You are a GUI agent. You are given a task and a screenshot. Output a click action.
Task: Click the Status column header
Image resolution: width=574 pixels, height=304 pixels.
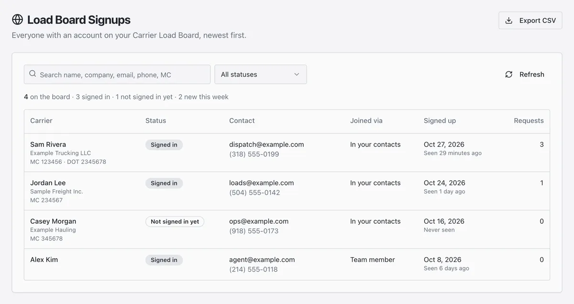click(155, 121)
